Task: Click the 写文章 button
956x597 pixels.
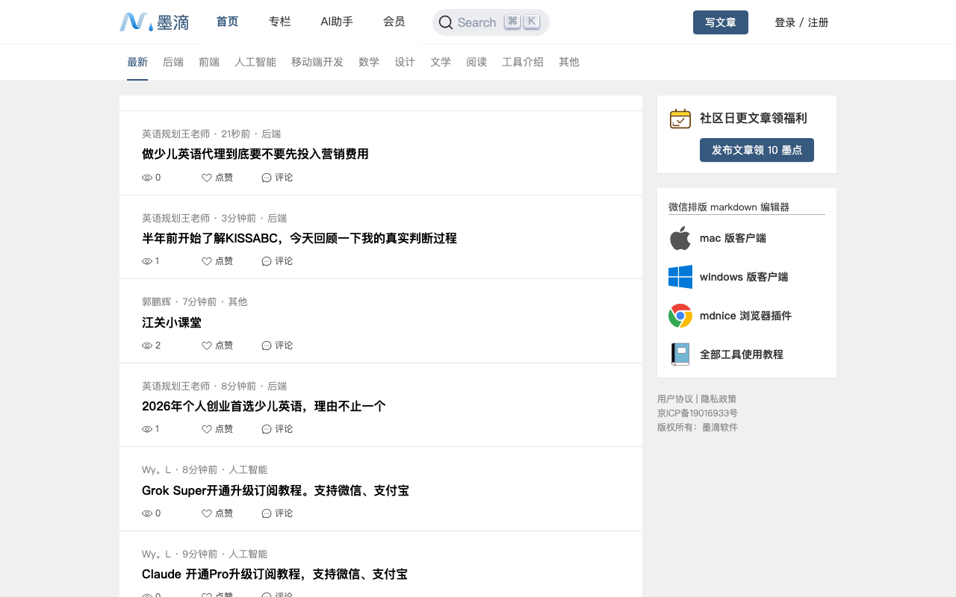Action: (x=721, y=22)
